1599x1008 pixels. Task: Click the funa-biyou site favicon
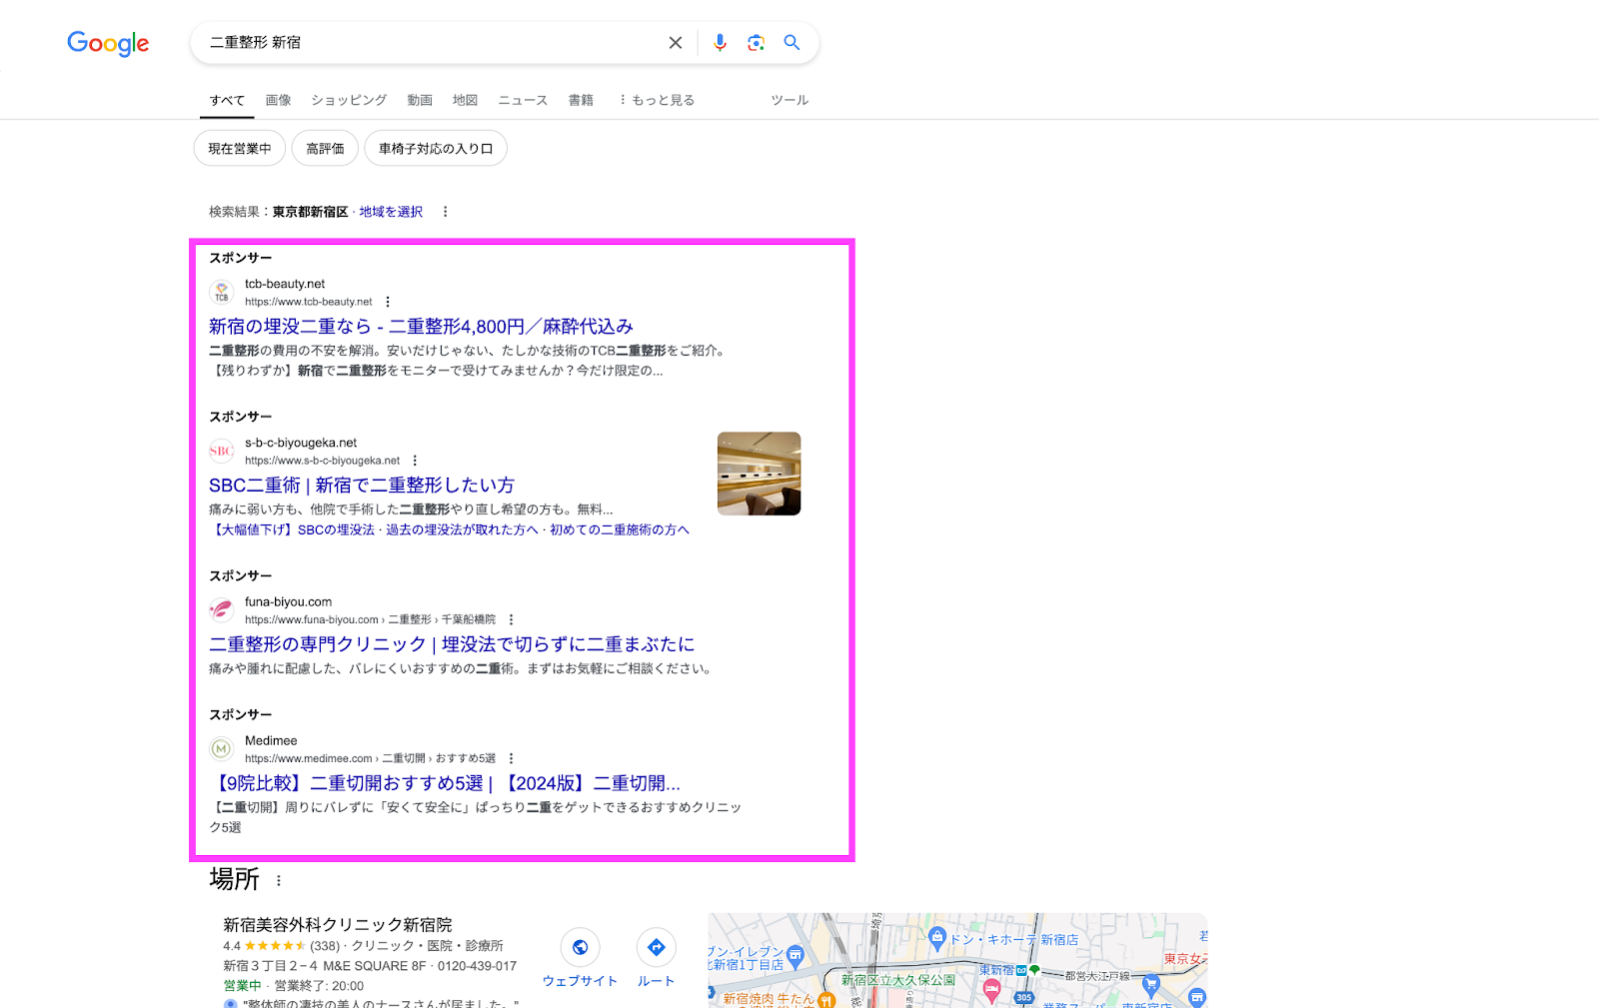click(222, 610)
